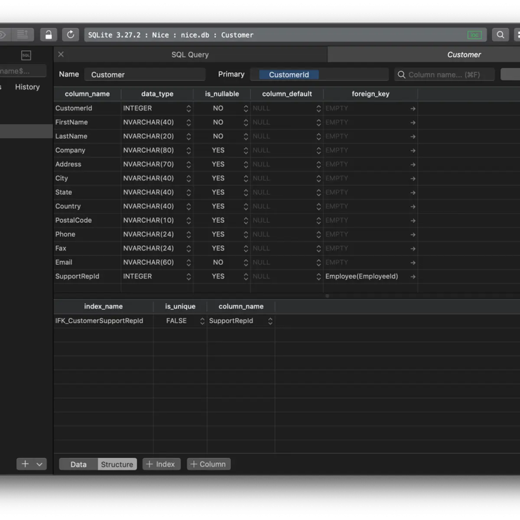Open the CustomerId data type dropdown
520x520 pixels.
coord(188,108)
